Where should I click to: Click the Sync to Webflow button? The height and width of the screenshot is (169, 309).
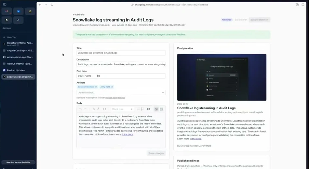(x=259, y=20)
